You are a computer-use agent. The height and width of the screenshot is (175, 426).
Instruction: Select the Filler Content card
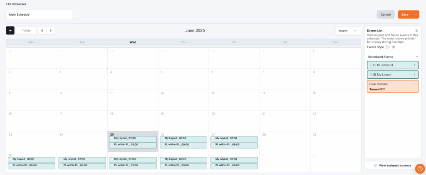[x=393, y=86]
